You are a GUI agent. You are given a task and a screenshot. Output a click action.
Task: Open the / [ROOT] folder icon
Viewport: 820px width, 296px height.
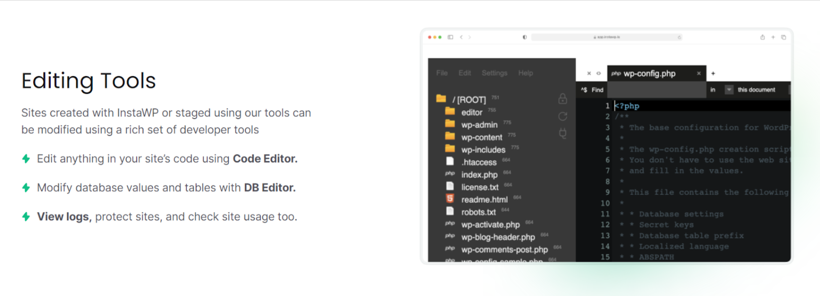tap(441, 98)
